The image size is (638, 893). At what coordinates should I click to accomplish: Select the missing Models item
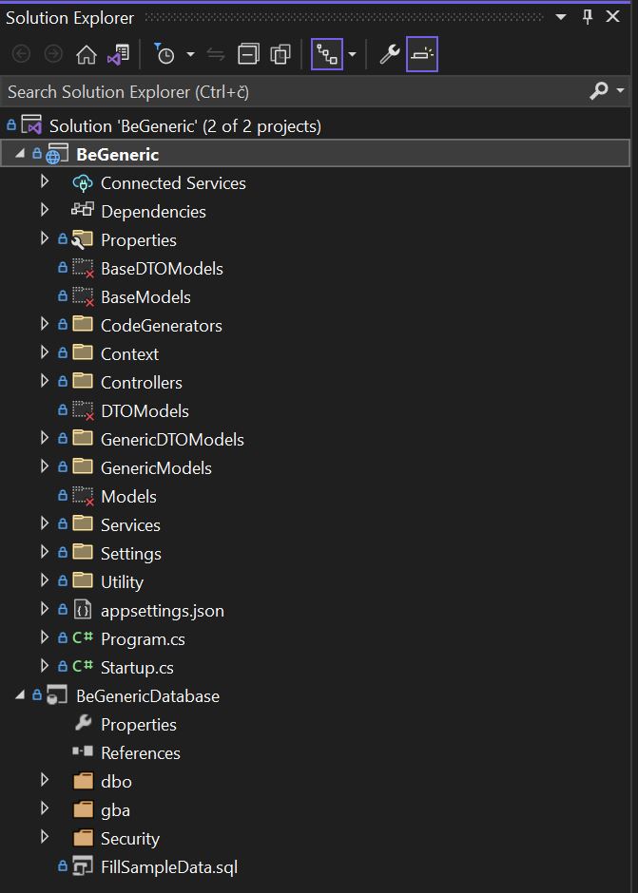128,496
